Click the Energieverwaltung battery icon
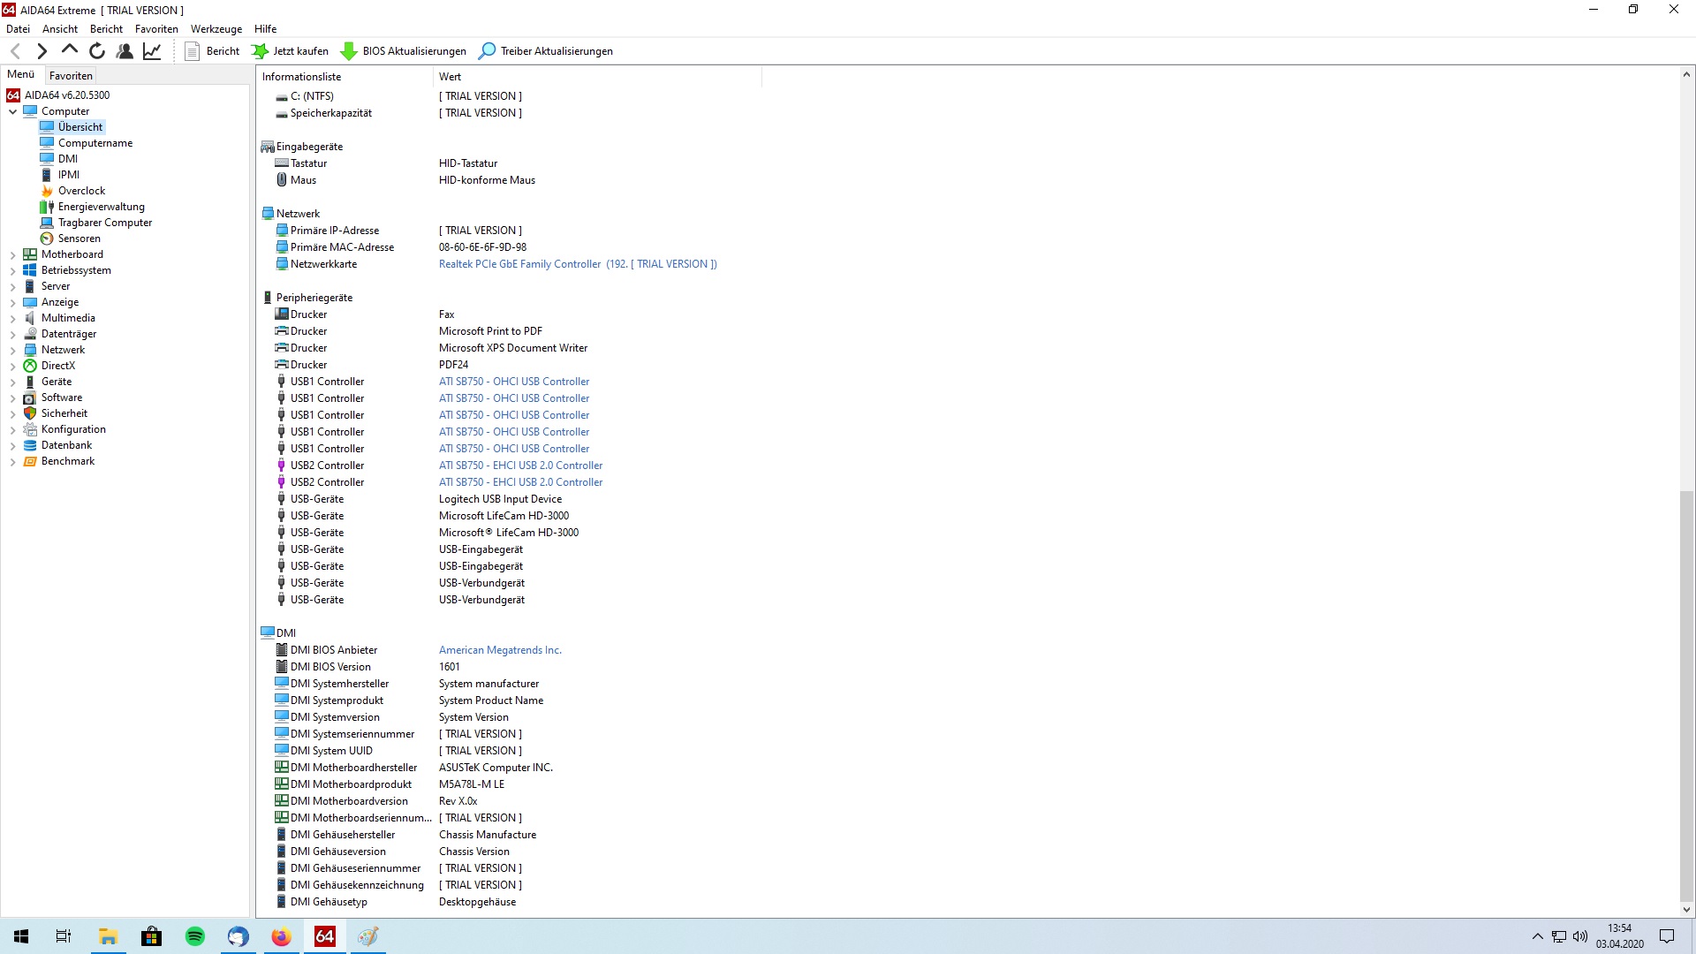 pyautogui.click(x=47, y=207)
